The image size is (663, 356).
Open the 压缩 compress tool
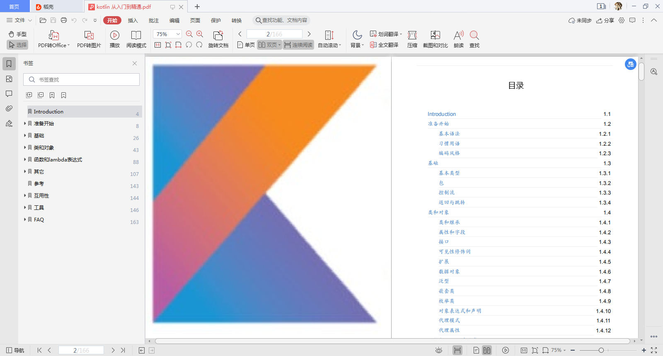[x=412, y=39]
